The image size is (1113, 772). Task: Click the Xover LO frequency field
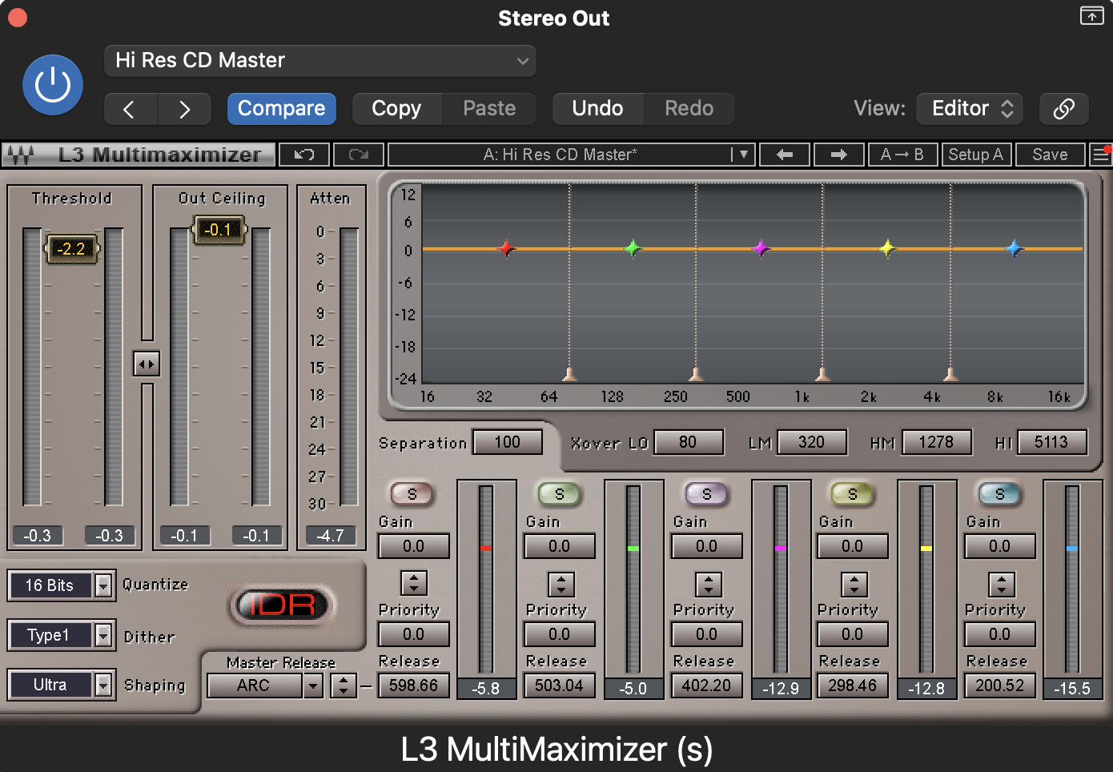689,442
